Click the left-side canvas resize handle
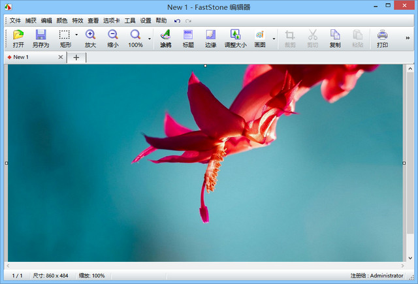Screen dimensions: 418x284 pyautogui.click(x=7, y=163)
